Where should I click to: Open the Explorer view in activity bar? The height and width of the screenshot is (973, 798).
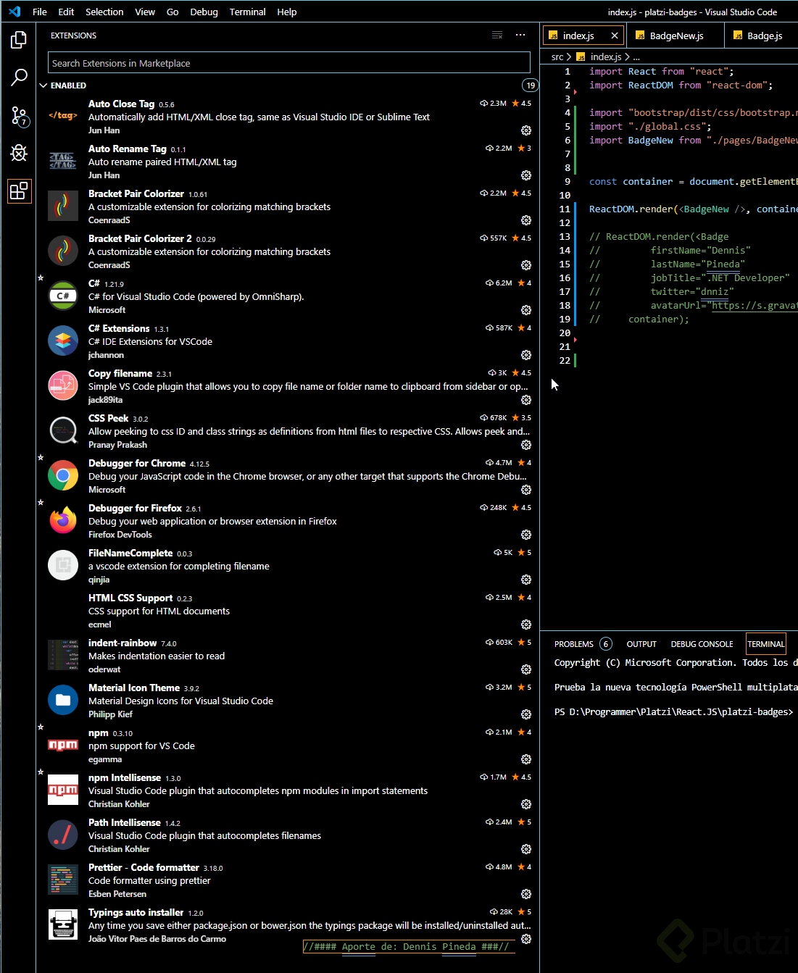tap(19, 39)
